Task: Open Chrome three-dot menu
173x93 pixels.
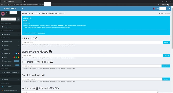Action: coord(171,5)
